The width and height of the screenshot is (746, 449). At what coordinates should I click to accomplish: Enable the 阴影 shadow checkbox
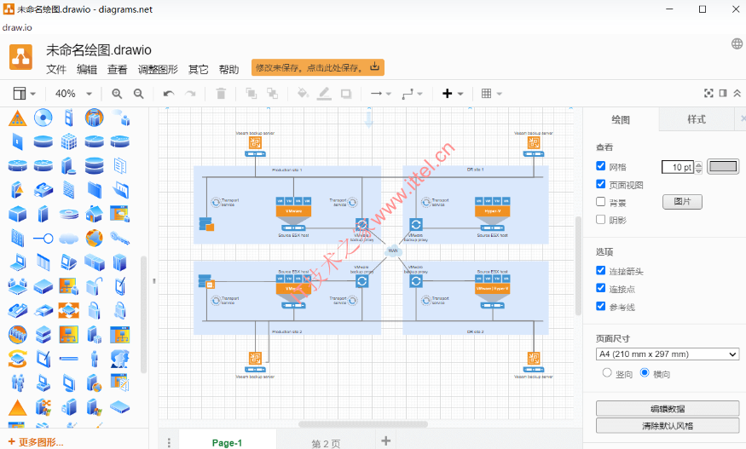pos(601,219)
